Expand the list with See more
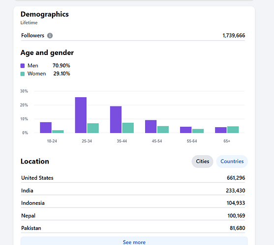The height and width of the screenshot is (245, 274). pyautogui.click(x=134, y=242)
